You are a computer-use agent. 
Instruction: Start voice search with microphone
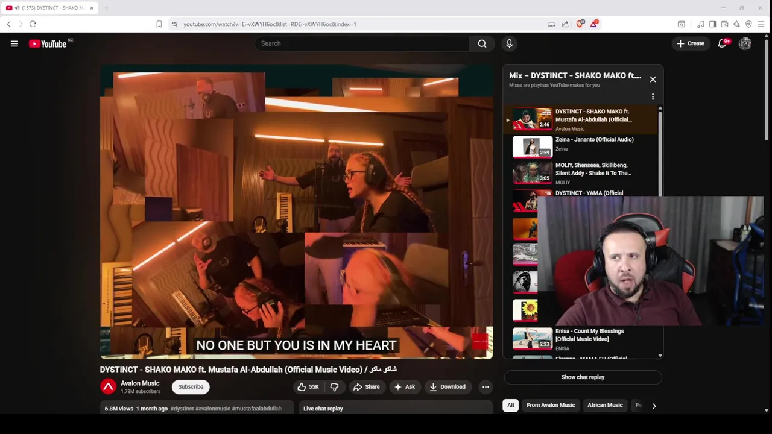(x=509, y=43)
